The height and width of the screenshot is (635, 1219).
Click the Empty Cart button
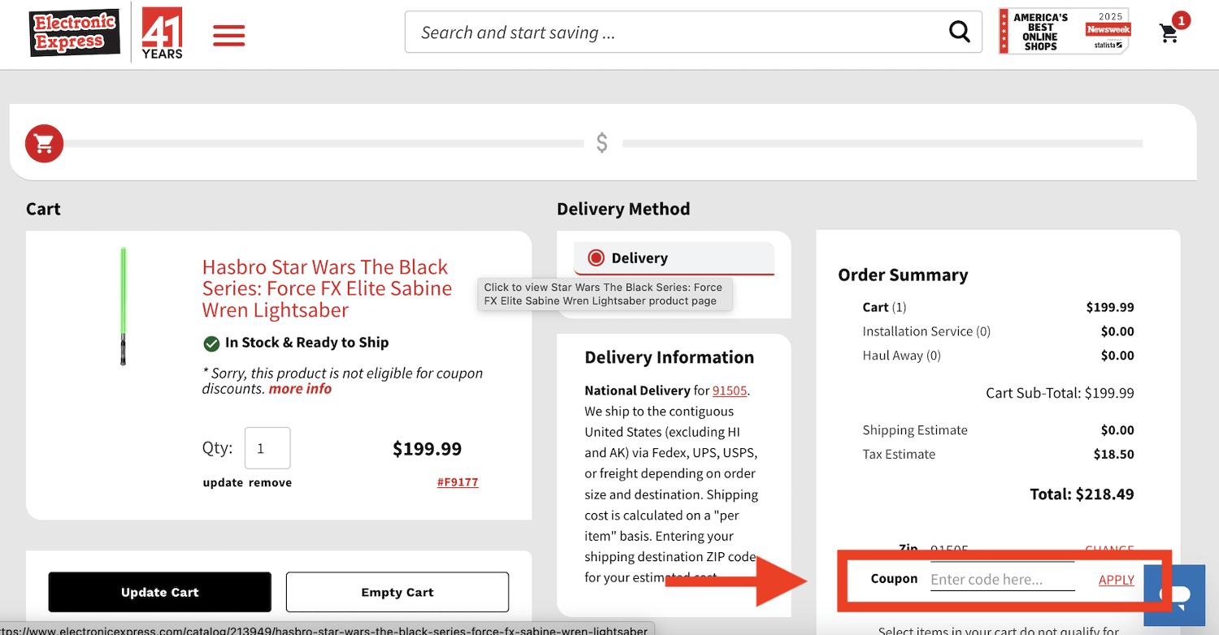(397, 592)
